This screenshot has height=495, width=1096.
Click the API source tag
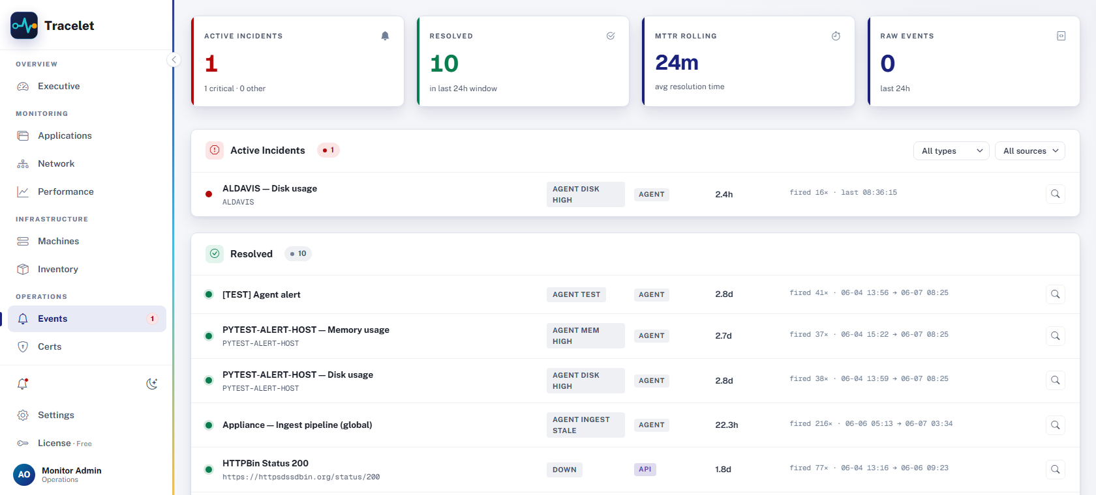(645, 469)
